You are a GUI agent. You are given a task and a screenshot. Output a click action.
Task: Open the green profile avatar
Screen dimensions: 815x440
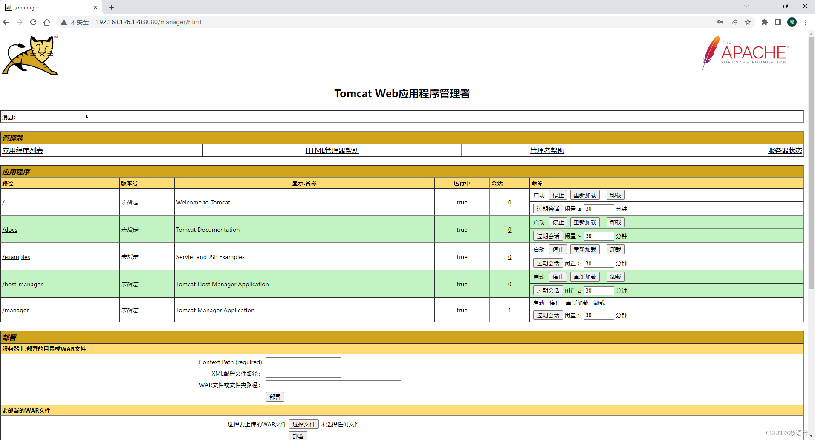792,22
